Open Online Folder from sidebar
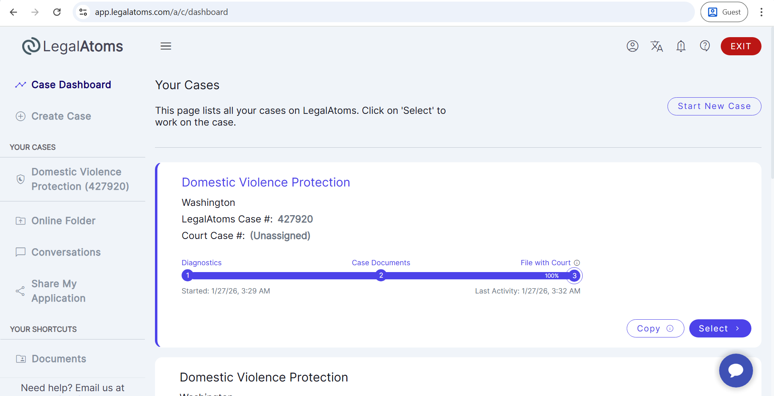The height and width of the screenshot is (396, 774). pyautogui.click(x=63, y=221)
